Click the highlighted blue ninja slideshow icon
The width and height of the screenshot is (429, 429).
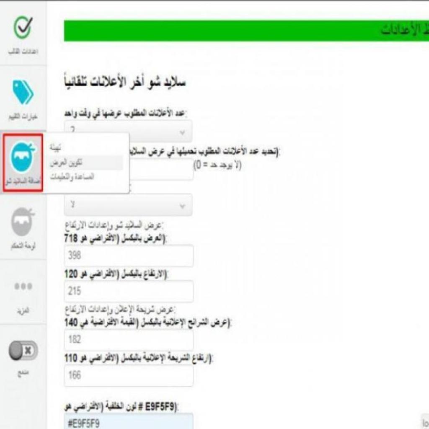[x=23, y=157]
